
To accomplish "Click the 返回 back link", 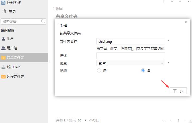I will [58, 9].
